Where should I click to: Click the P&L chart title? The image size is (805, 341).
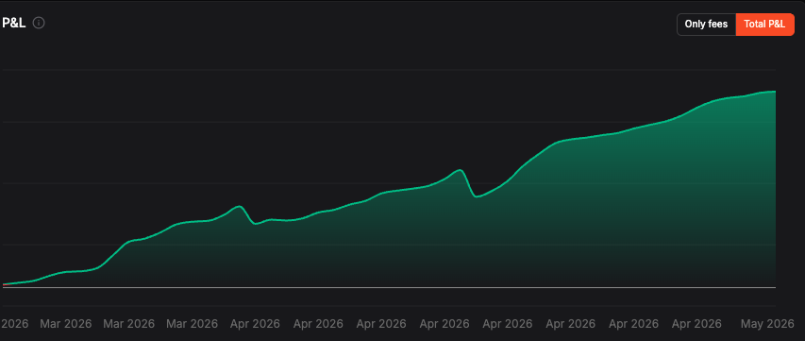14,23
